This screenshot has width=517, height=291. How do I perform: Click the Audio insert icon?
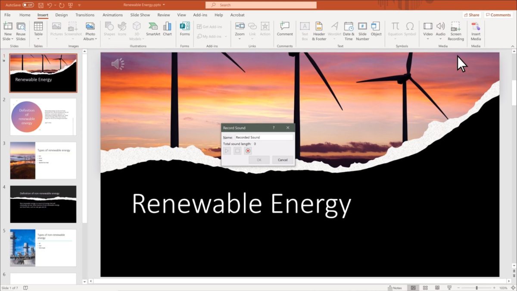(x=440, y=26)
